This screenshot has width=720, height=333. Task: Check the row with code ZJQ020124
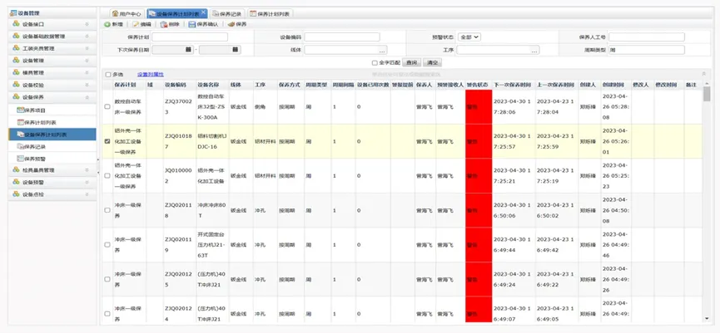coord(107,314)
